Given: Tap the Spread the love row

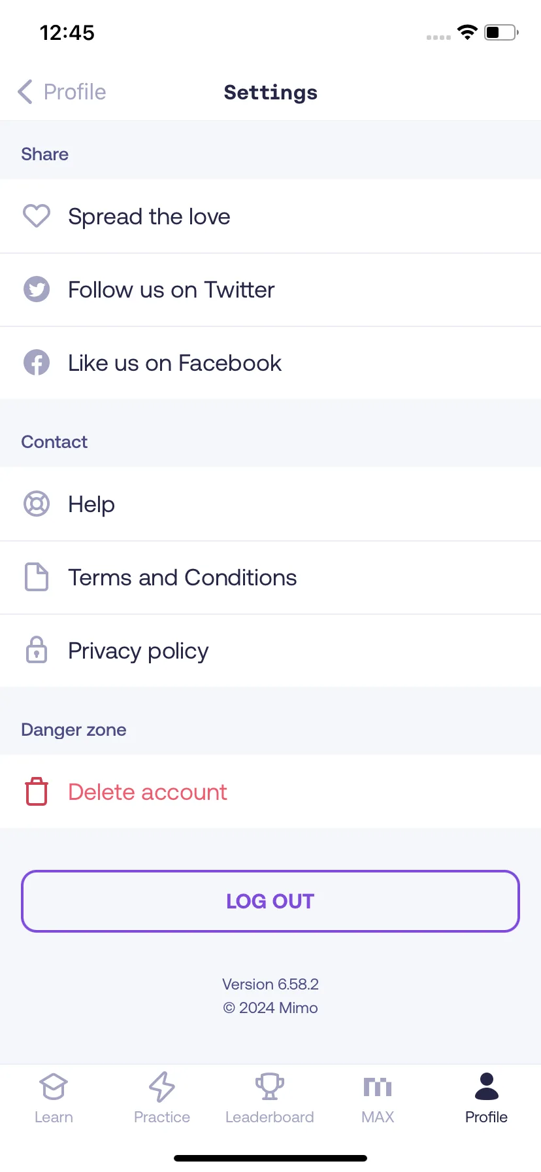Looking at the screenshot, I should tap(270, 216).
